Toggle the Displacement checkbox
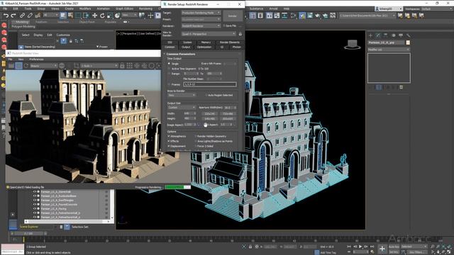454x255 pixels. pos(169,146)
